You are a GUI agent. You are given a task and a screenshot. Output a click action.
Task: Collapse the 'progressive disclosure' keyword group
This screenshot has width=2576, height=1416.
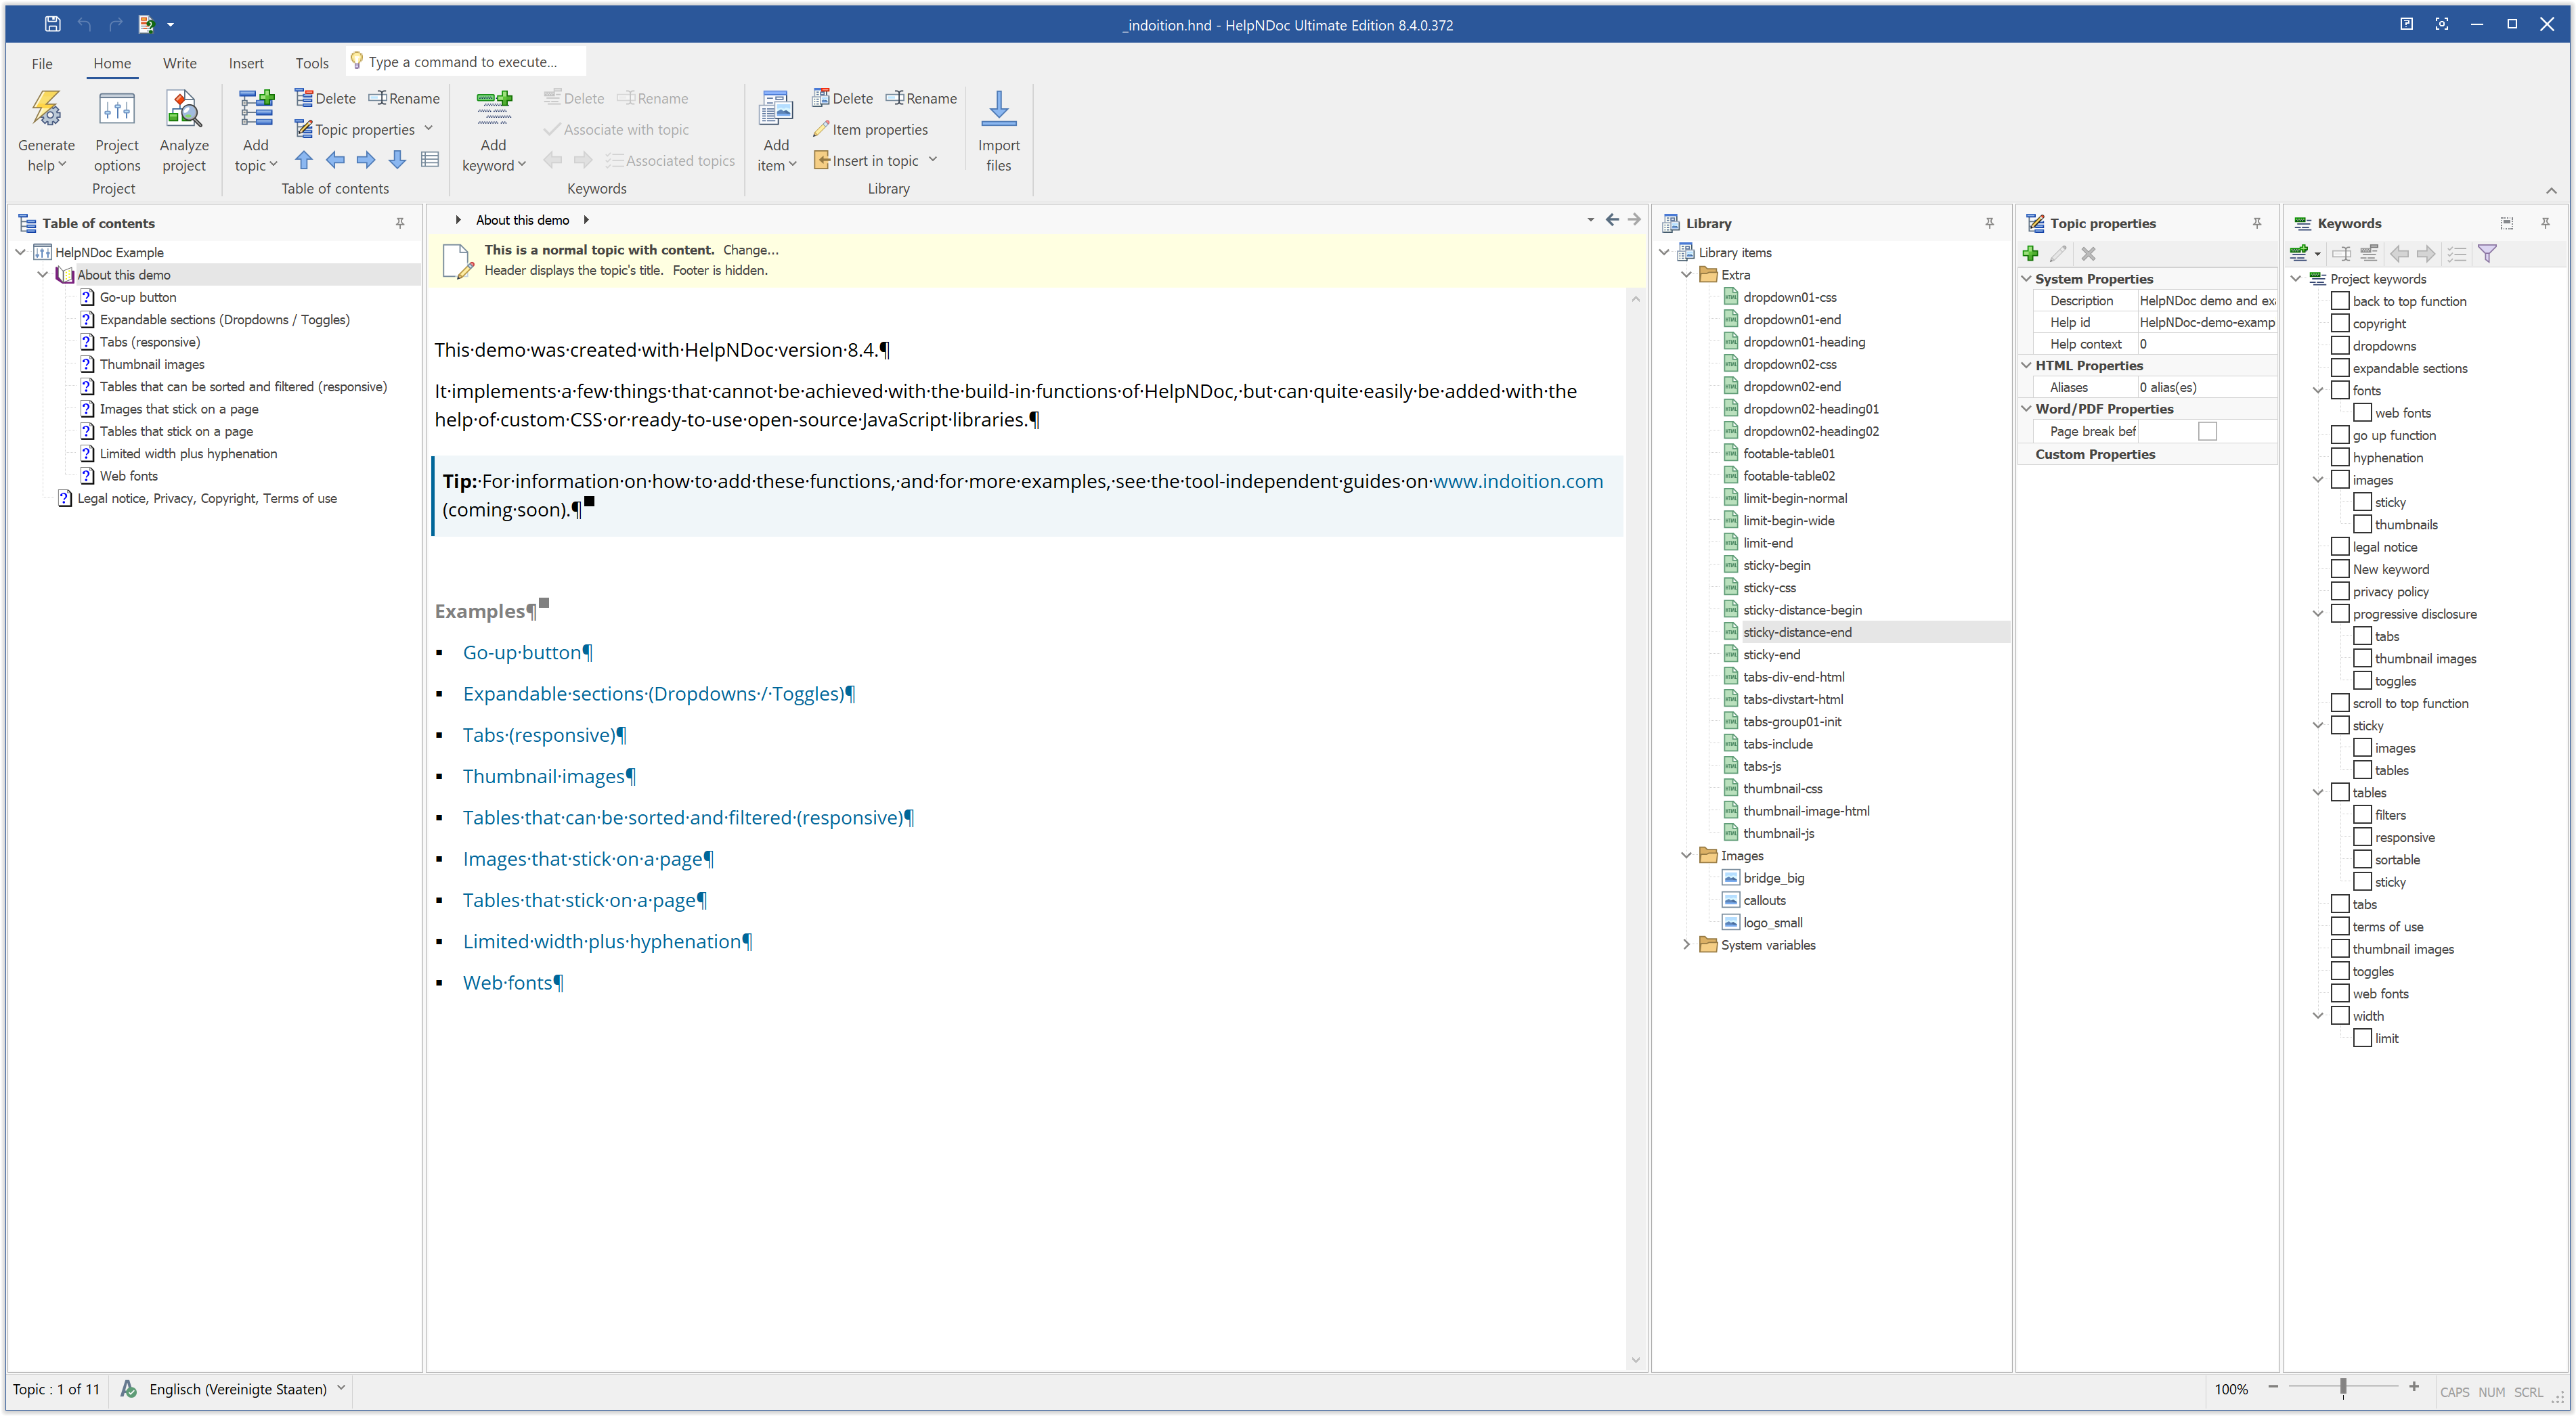(x=2318, y=614)
